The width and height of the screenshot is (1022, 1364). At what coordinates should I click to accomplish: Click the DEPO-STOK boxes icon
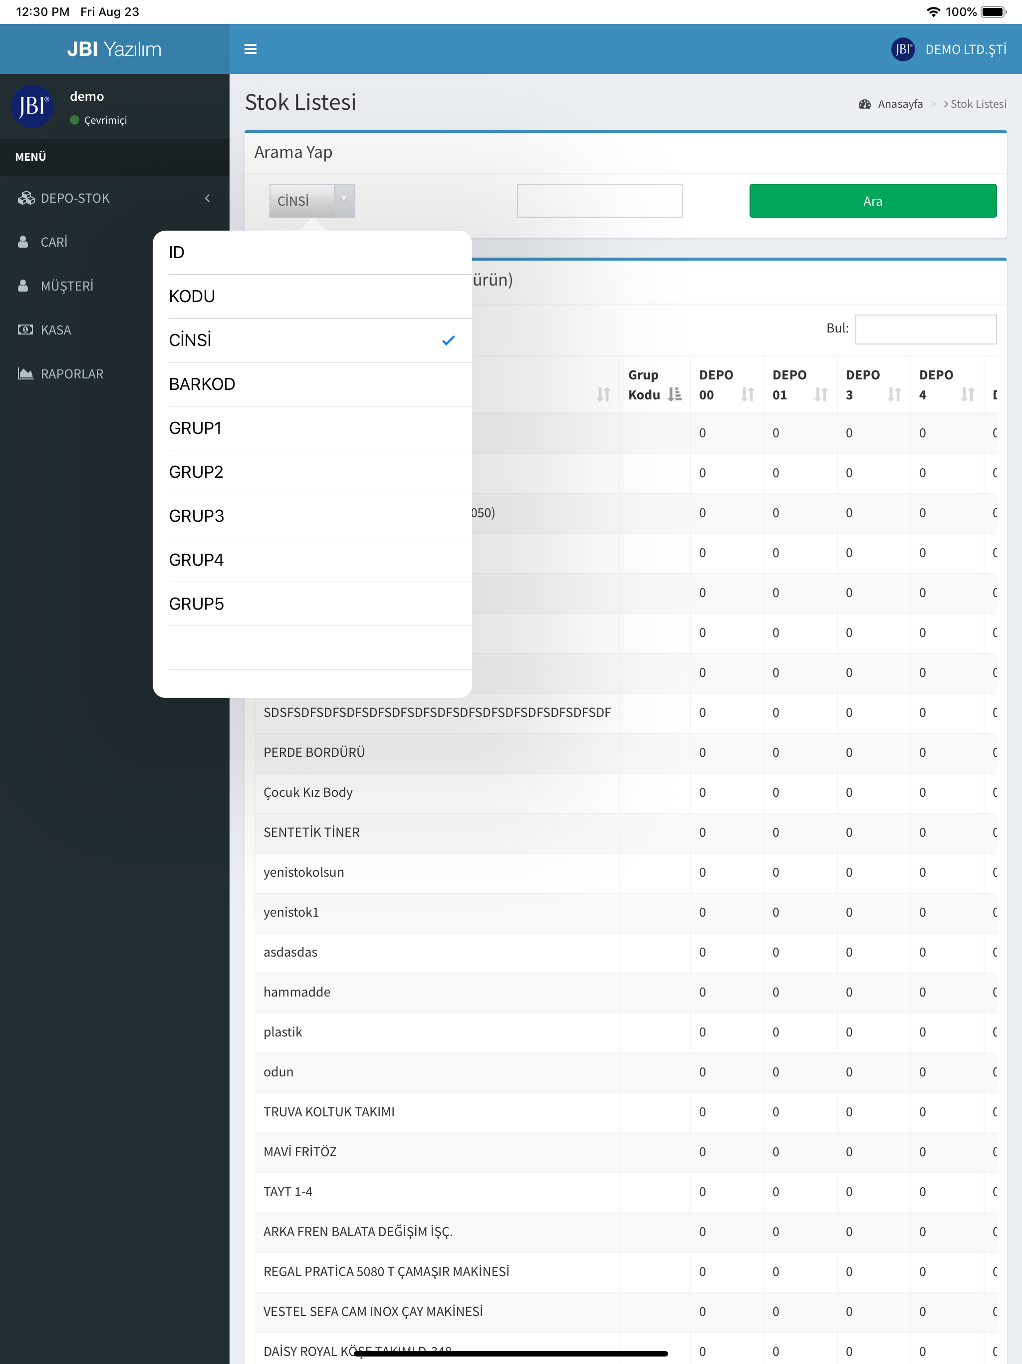pos(26,198)
